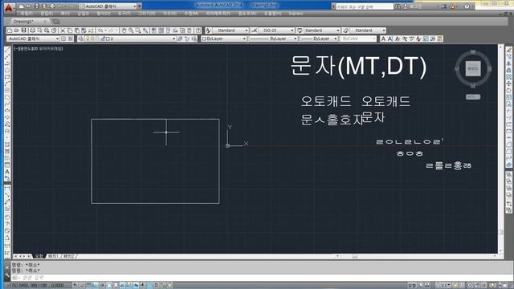Screen dimensions: 514x289
Task: Select the Arc tool in the Draw toolbar
Action: [7, 84]
